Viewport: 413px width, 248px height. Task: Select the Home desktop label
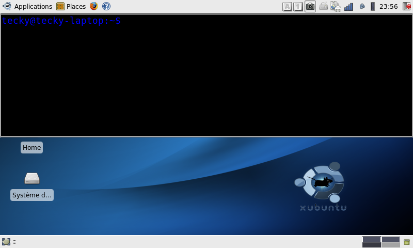click(32, 147)
